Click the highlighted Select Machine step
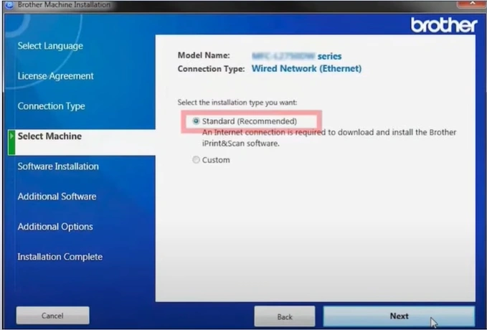Screen dimensions: 487x330 pyautogui.click(x=49, y=136)
